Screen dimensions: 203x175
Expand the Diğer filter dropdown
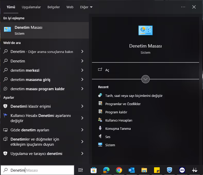[x=86, y=7]
